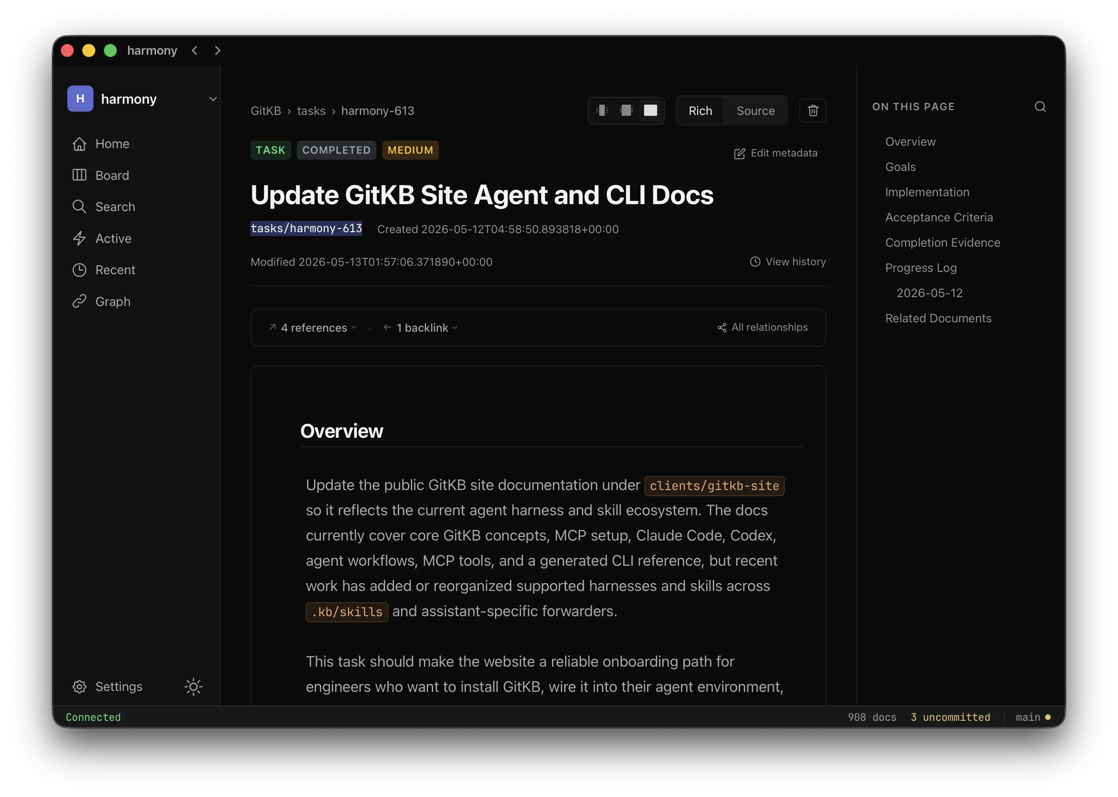The width and height of the screenshot is (1118, 797).
Task: Select the narrow content width layout
Action: [602, 110]
